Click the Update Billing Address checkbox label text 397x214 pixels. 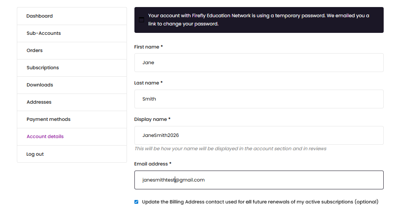260,202
